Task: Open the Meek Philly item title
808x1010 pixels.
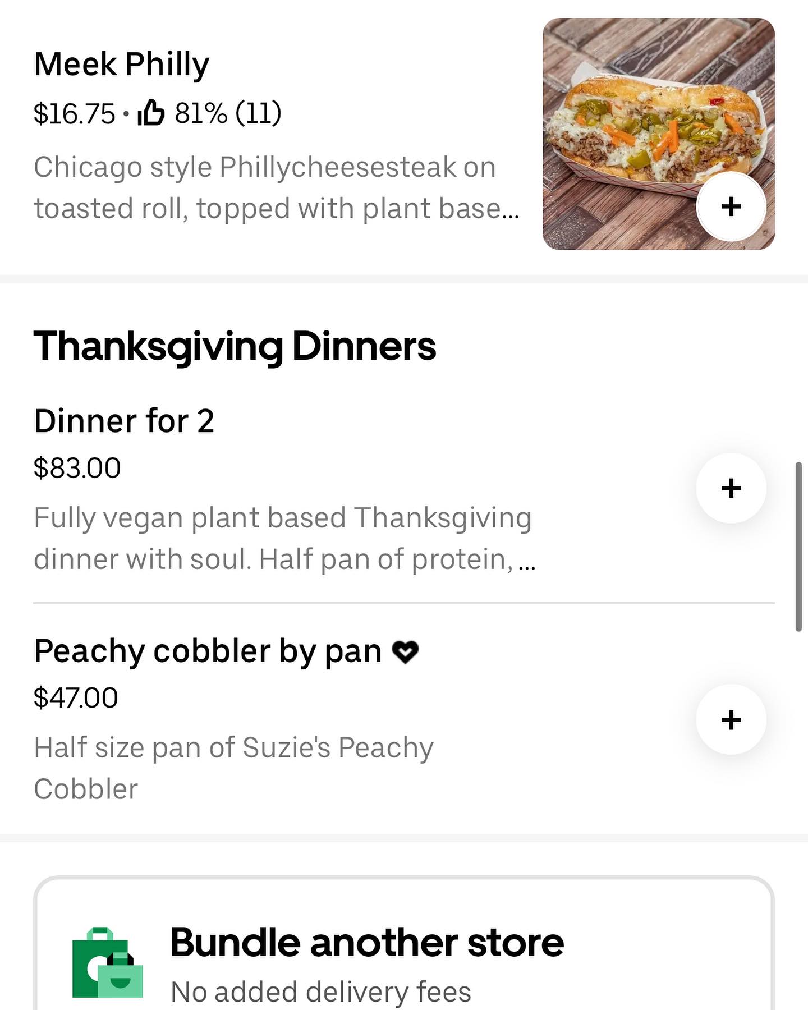Action: pos(121,64)
